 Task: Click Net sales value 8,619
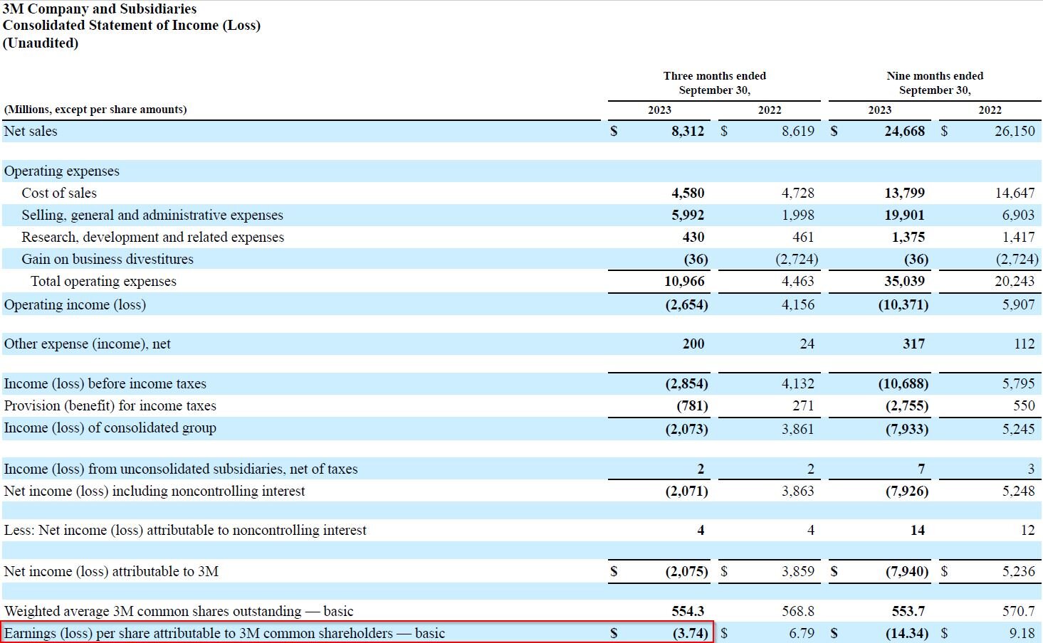point(797,131)
